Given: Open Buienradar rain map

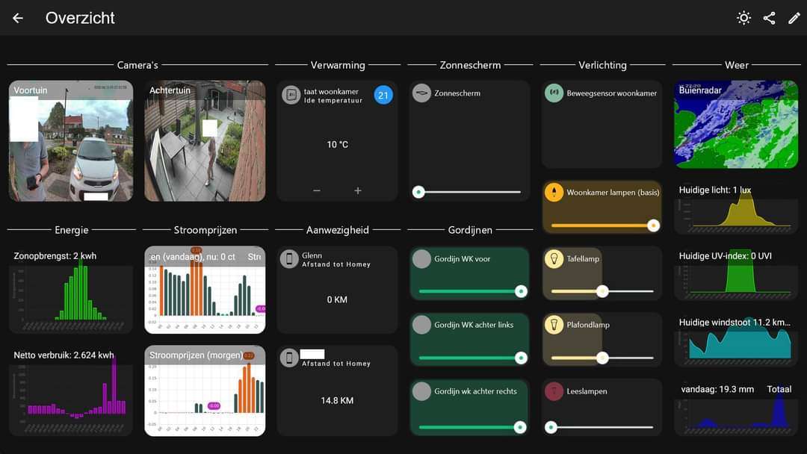Looking at the screenshot, I should pyautogui.click(x=736, y=125).
